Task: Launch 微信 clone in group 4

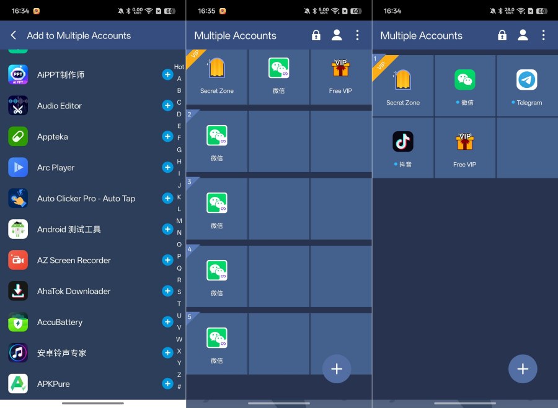Action: [x=217, y=277]
